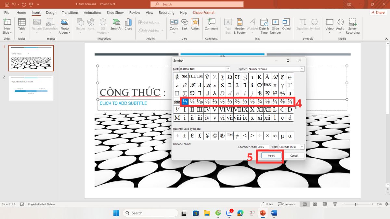Open the 3D Models tool
The image size is (390, 219).
(x=103, y=26)
